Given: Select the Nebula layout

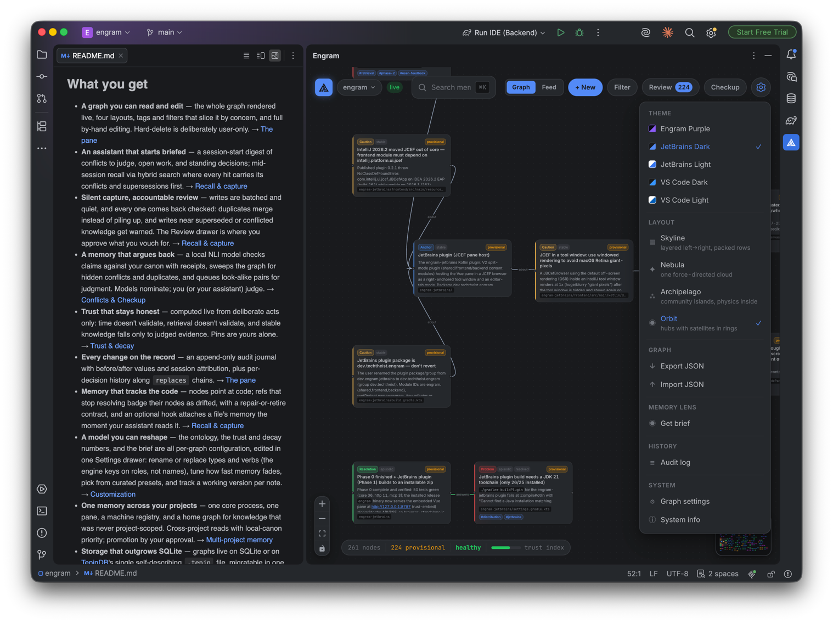Looking at the screenshot, I should click(705, 269).
